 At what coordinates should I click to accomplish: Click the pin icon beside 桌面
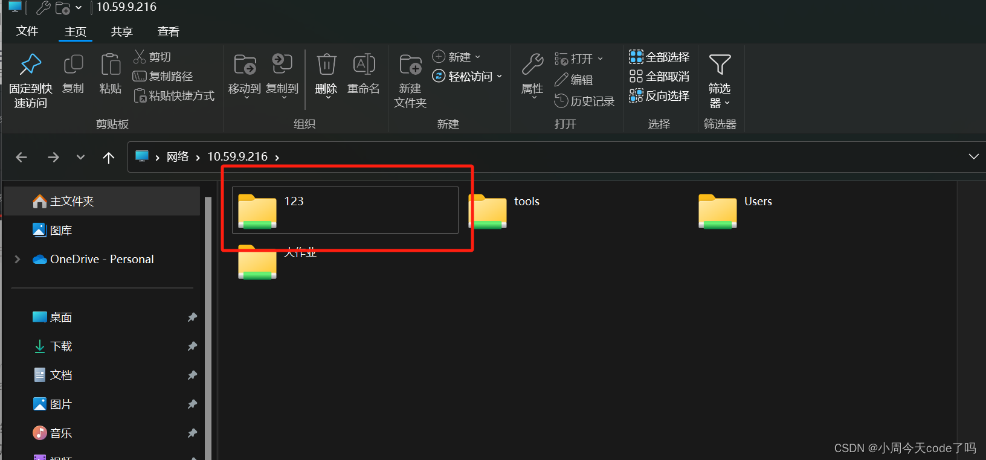click(192, 317)
